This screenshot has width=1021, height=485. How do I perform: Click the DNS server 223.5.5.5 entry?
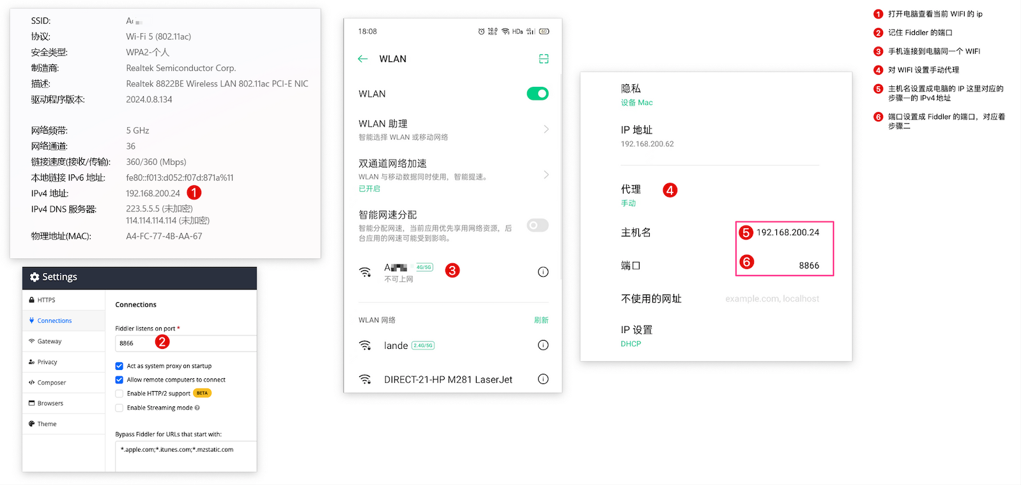(x=160, y=209)
